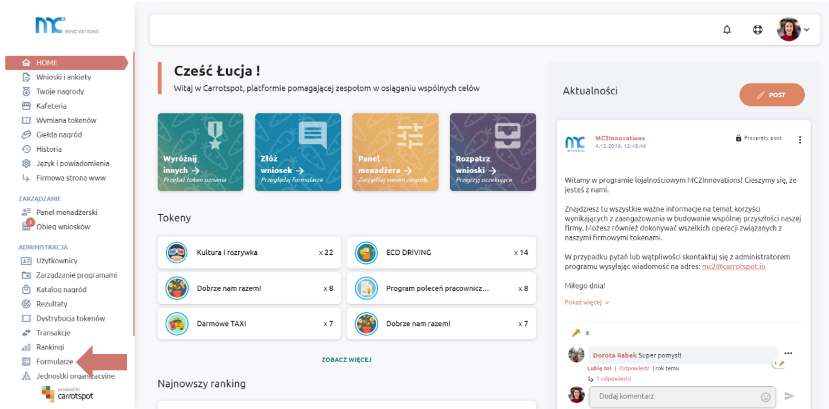Expand post with Pokaż więcej
The height and width of the screenshot is (409, 829).
pos(587,303)
